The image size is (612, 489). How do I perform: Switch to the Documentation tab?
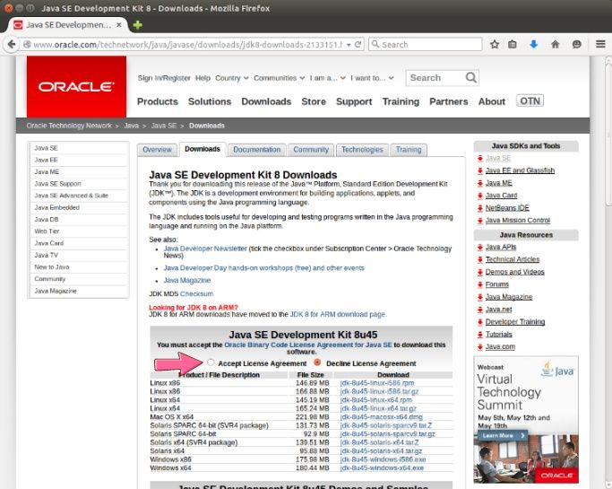[x=257, y=150]
